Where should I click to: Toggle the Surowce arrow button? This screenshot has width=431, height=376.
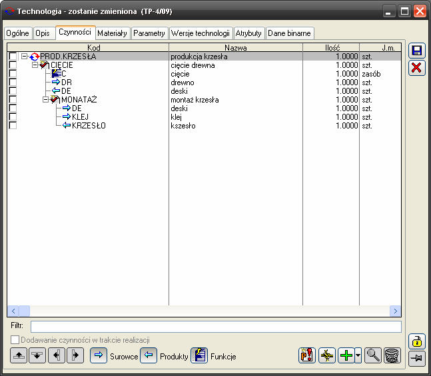(99, 355)
